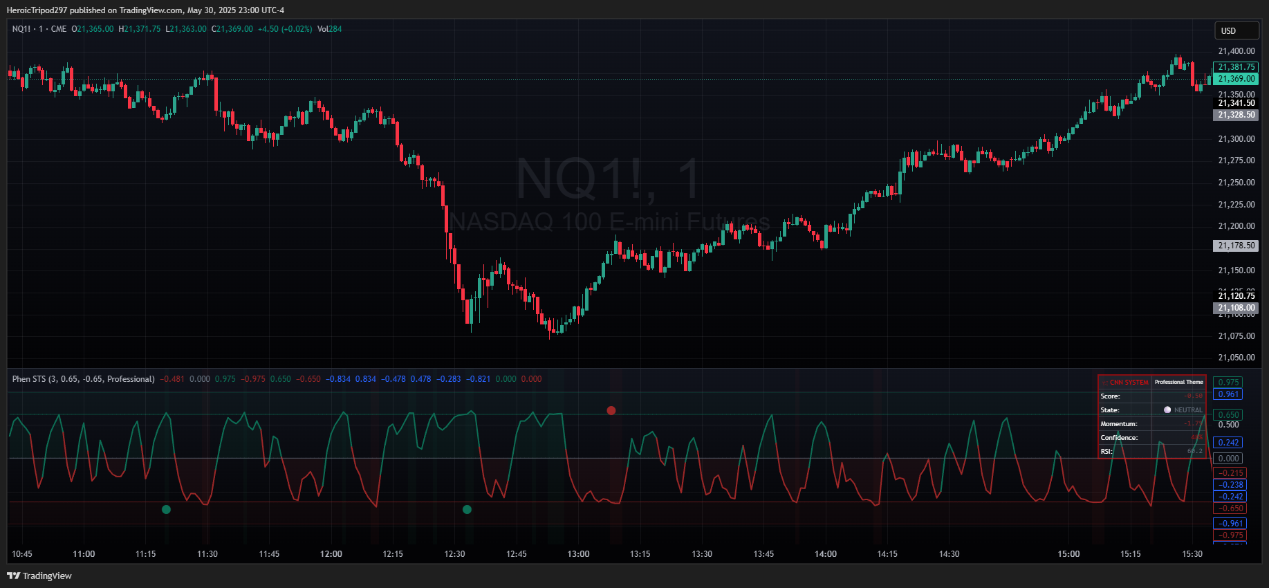The image size is (1269, 588).
Task: Click the TradingView logo at bottom left
Action: point(39,576)
